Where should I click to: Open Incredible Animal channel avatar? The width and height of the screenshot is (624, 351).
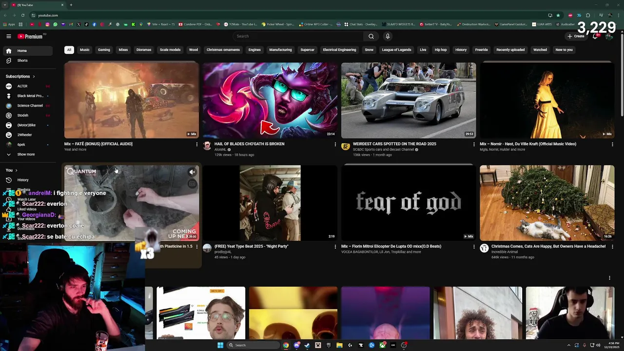pos(484,249)
